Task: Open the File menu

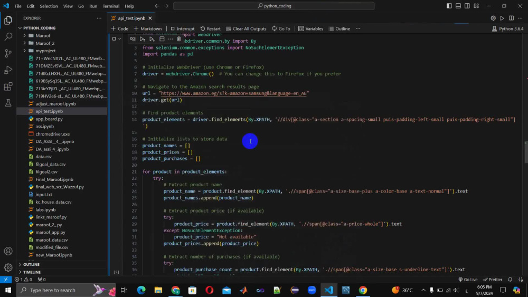Action: [x=18, y=6]
